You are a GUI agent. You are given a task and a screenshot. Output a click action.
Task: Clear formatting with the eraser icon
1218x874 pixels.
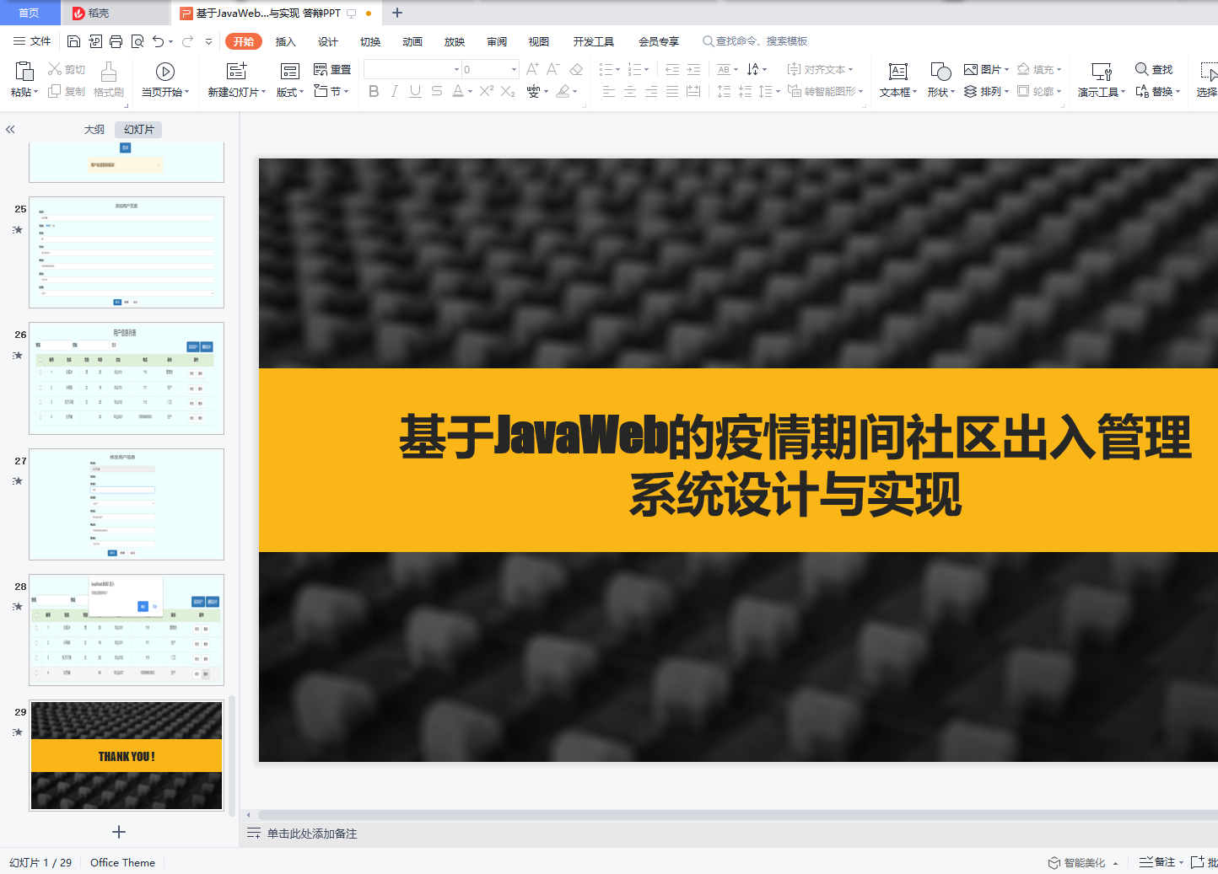pyautogui.click(x=576, y=69)
